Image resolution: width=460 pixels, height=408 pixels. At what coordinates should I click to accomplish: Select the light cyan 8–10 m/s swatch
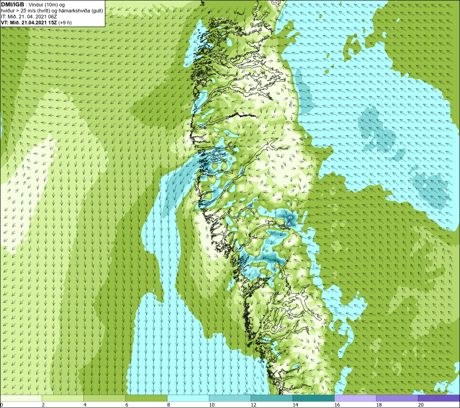pos(188,398)
